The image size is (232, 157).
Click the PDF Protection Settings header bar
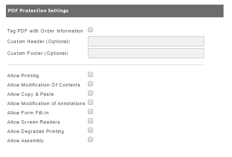pyautogui.click(x=115, y=11)
